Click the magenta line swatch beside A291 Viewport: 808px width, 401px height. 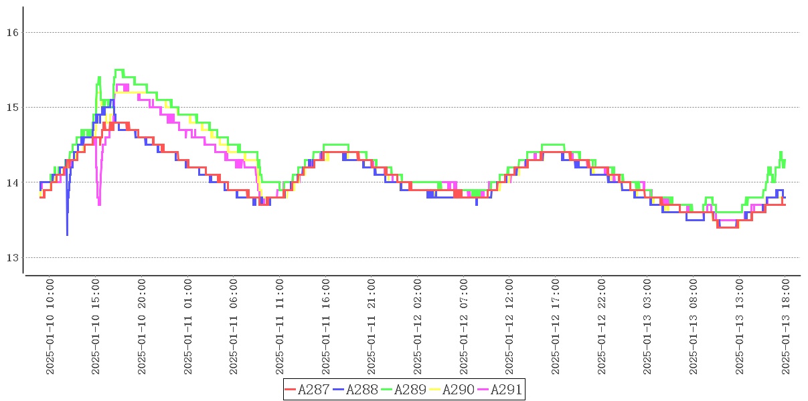(x=483, y=390)
